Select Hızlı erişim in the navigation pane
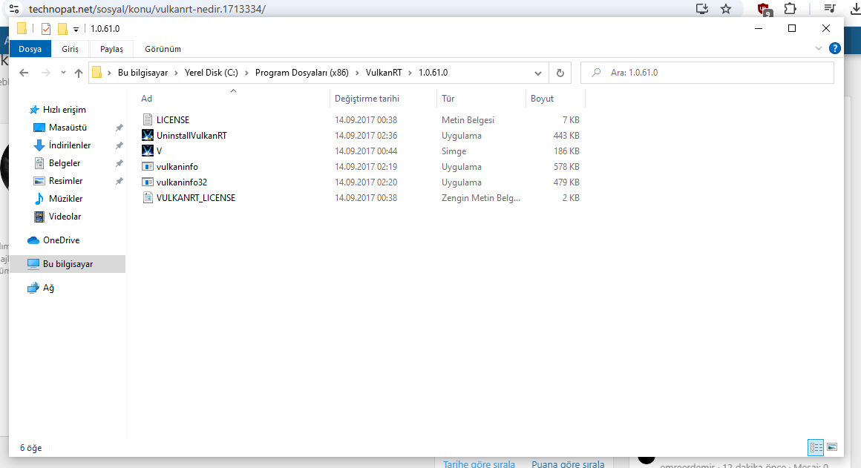Image resolution: width=861 pixels, height=468 pixels. click(65, 109)
